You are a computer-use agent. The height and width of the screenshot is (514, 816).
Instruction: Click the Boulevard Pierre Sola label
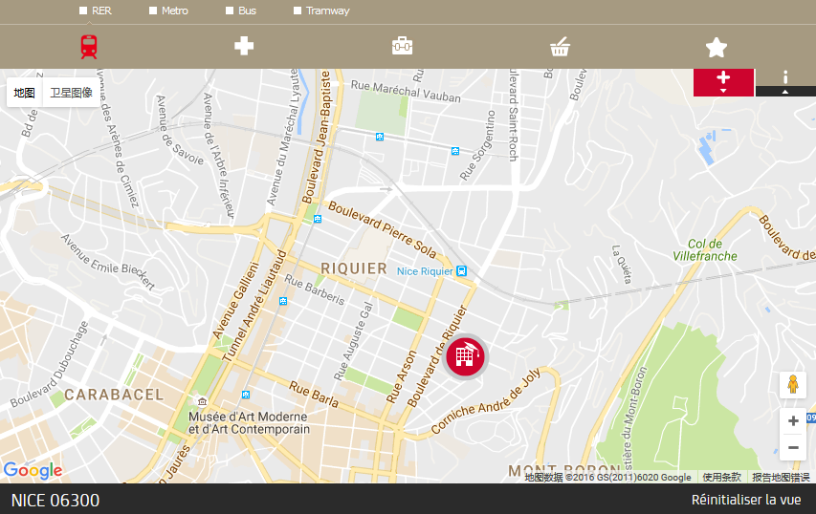click(383, 229)
